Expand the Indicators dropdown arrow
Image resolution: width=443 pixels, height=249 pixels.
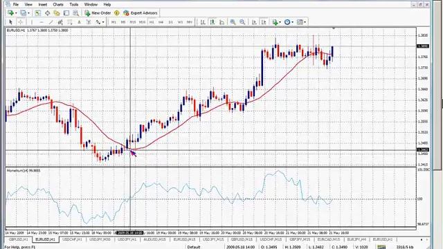(x=280, y=22)
